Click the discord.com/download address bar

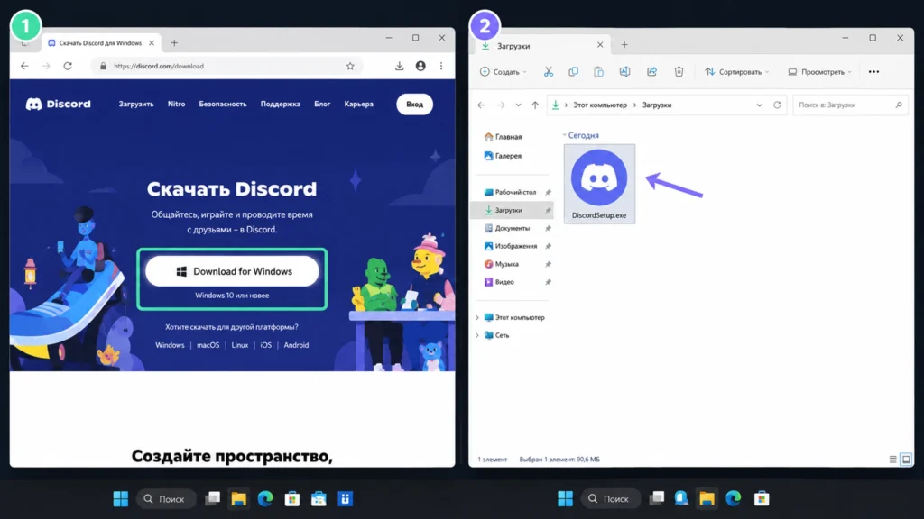coord(226,66)
